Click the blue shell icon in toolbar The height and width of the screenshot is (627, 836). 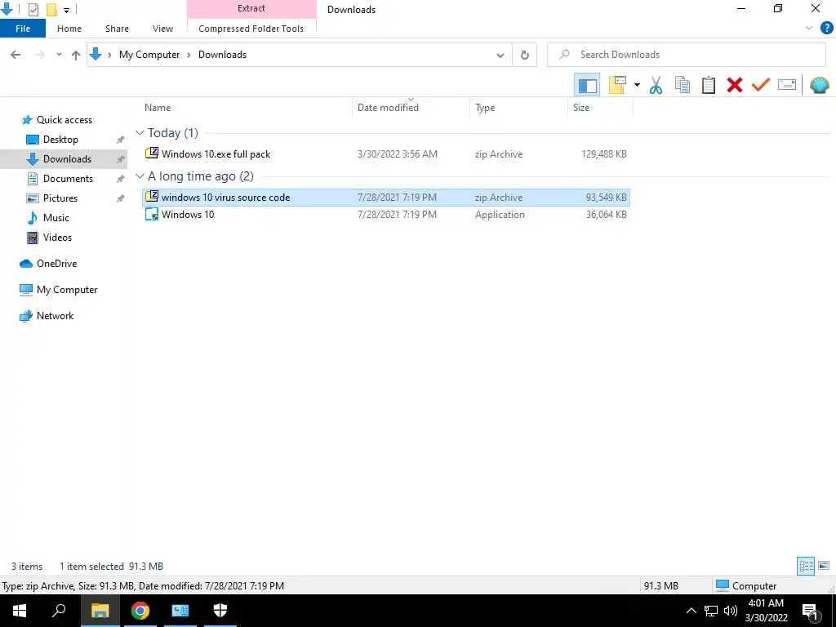[819, 85]
